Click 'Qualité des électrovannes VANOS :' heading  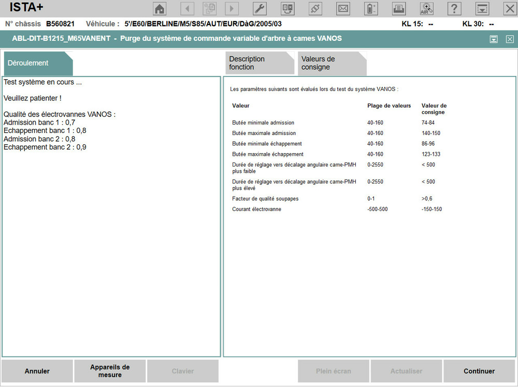click(x=60, y=114)
